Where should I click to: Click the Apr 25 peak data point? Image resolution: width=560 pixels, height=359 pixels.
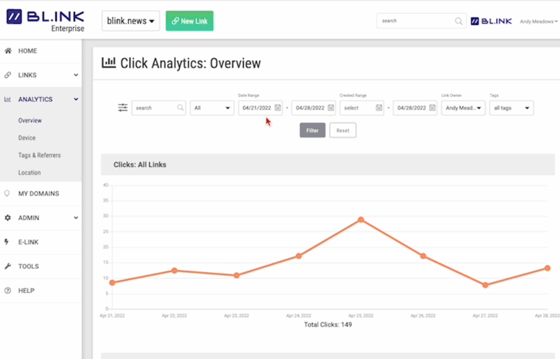pyautogui.click(x=360, y=220)
